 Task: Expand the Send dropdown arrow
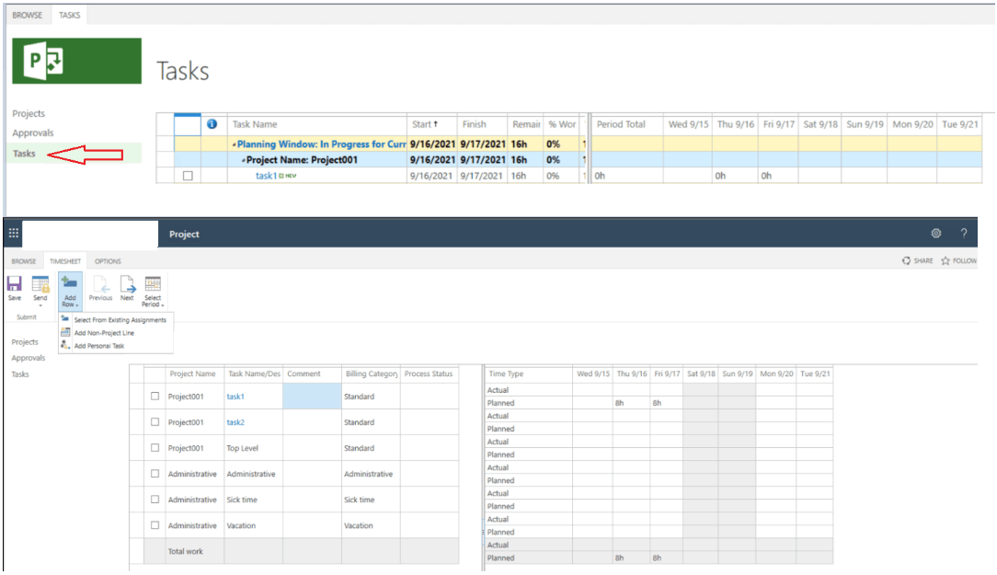[40, 306]
